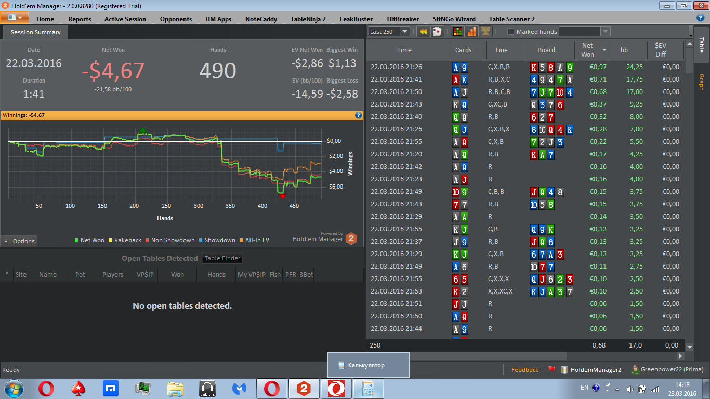Viewport: 710px width, 399px height.
Task: Toggle Rakeback series in graph legend
Action: 125,240
